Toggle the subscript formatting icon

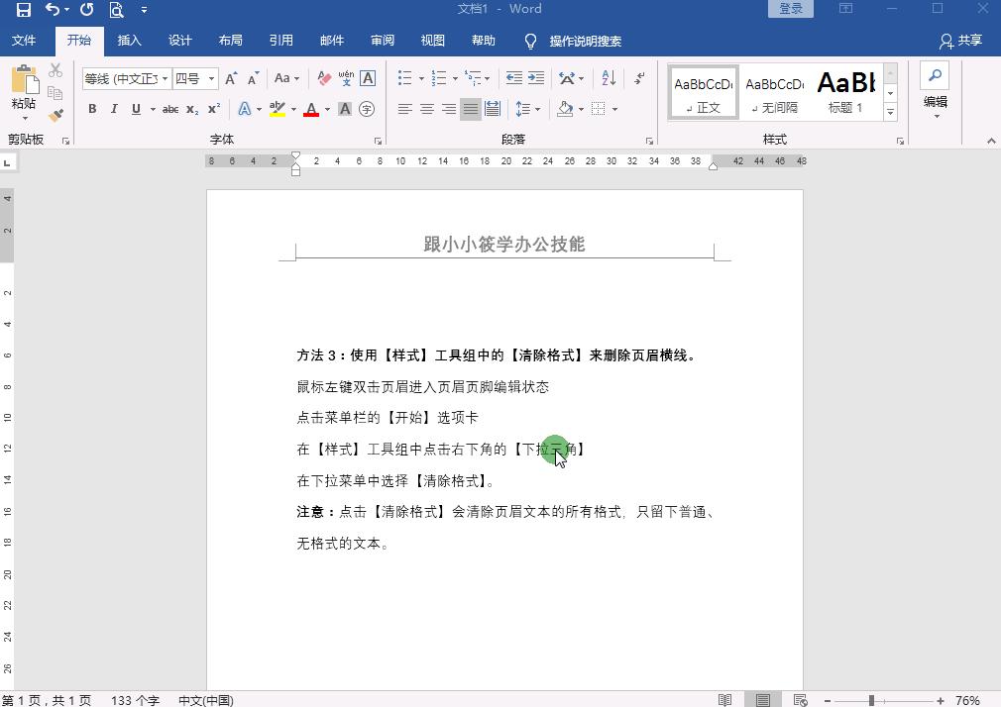tap(190, 109)
